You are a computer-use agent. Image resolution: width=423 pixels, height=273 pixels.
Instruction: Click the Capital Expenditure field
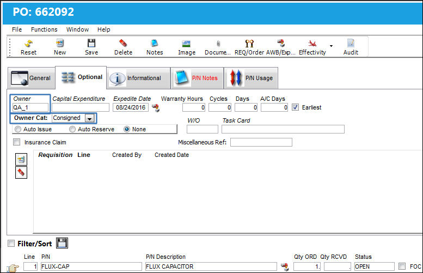(81, 107)
